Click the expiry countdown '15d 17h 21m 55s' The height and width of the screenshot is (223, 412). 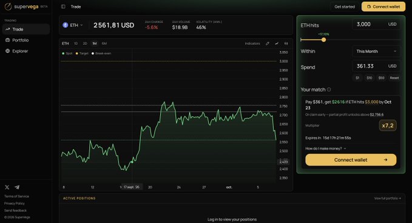tap(337, 138)
